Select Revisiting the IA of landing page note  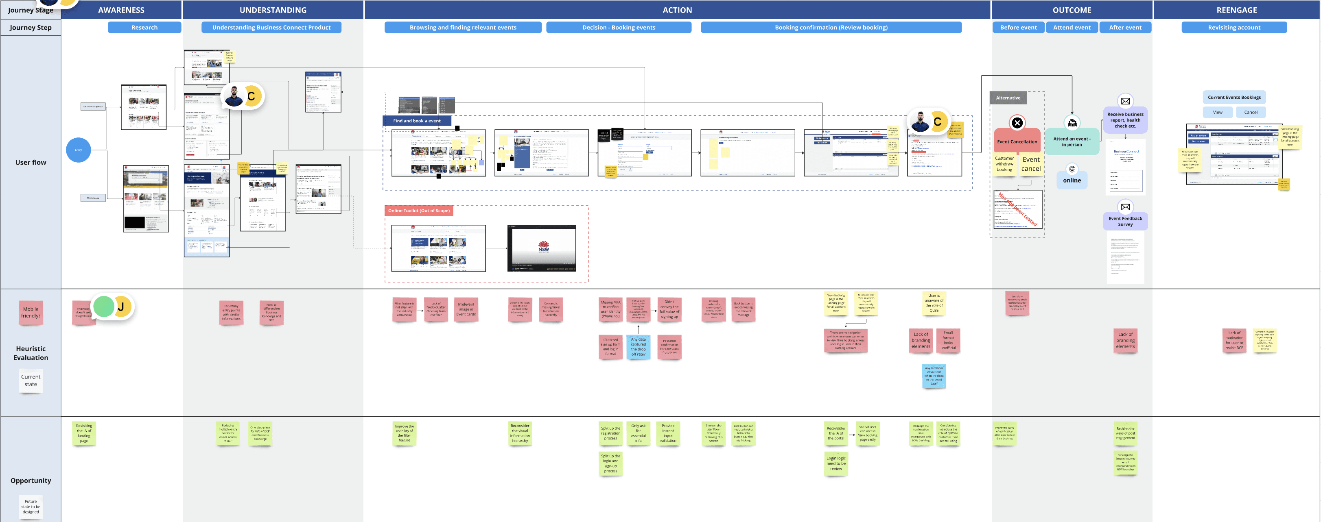tap(84, 433)
